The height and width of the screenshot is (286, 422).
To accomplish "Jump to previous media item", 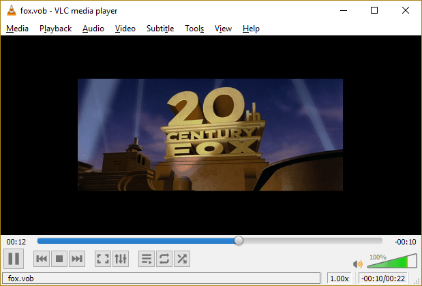I will (42, 259).
